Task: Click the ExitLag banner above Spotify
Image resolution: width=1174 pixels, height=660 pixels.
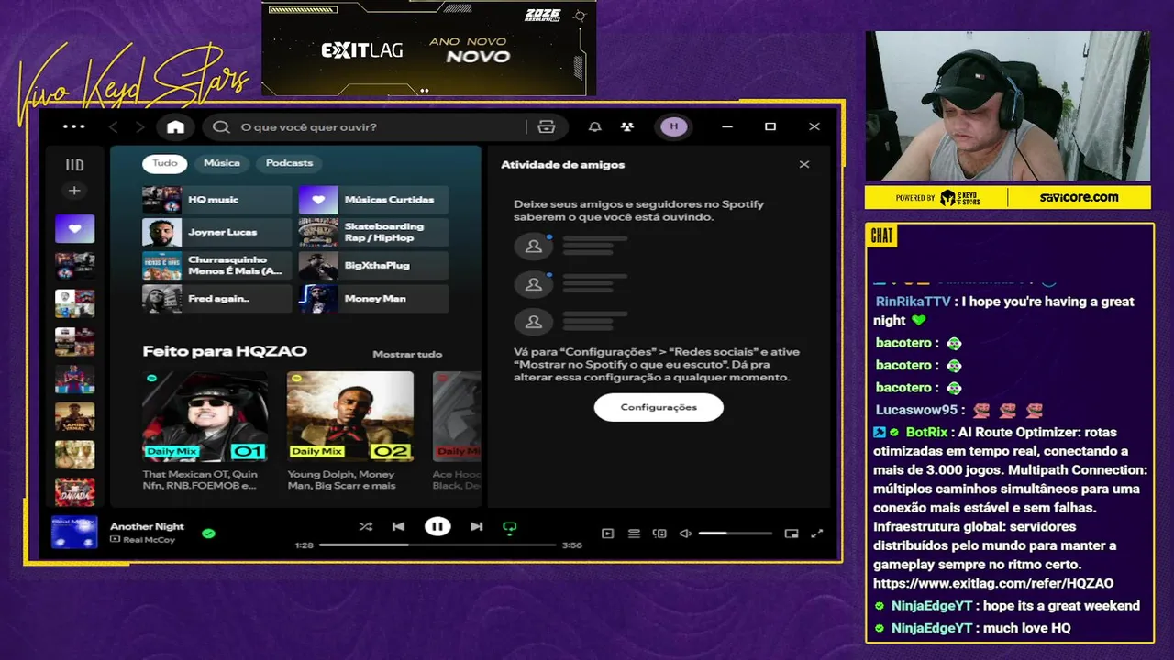Action: (x=428, y=48)
